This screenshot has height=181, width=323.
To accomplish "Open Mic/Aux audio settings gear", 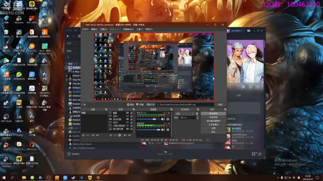I will click(x=168, y=119).
